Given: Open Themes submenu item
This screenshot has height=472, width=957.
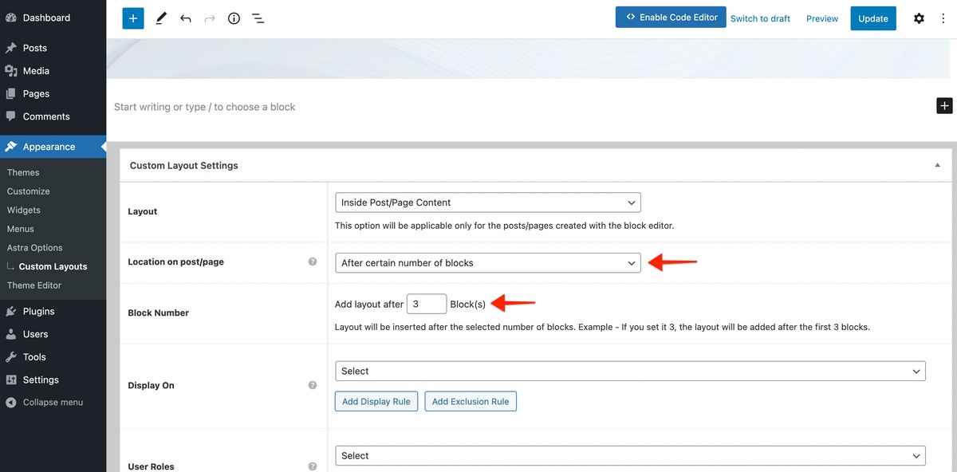Looking at the screenshot, I should click(23, 172).
